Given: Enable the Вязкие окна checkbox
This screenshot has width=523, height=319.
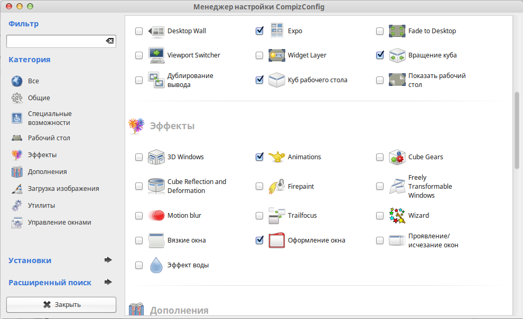Looking at the screenshot, I should (139, 240).
